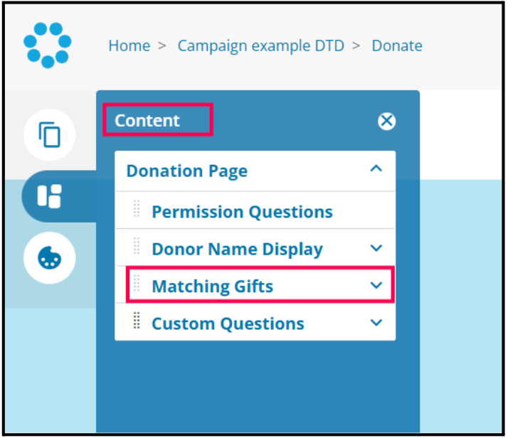The image size is (508, 438).
Task: Select the Matching Gifts item label
Action: pyautogui.click(x=212, y=286)
